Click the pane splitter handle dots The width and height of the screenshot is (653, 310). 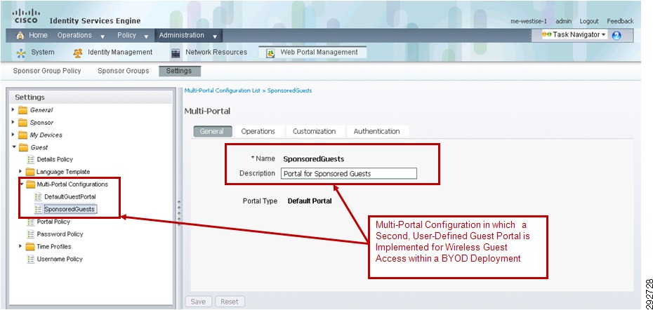pos(179,213)
